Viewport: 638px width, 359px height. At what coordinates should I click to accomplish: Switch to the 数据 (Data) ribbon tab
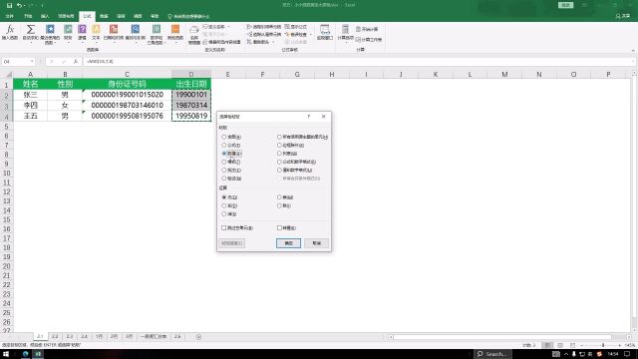(104, 16)
